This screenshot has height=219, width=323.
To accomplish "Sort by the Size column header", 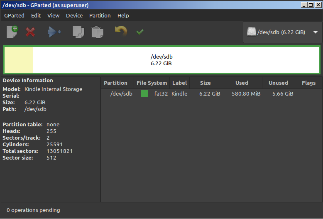I will coord(206,83).
